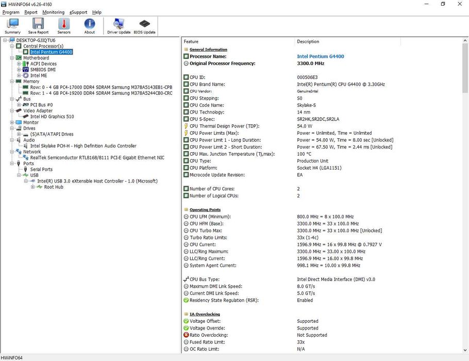Expand the Monitor node

click(12, 122)
